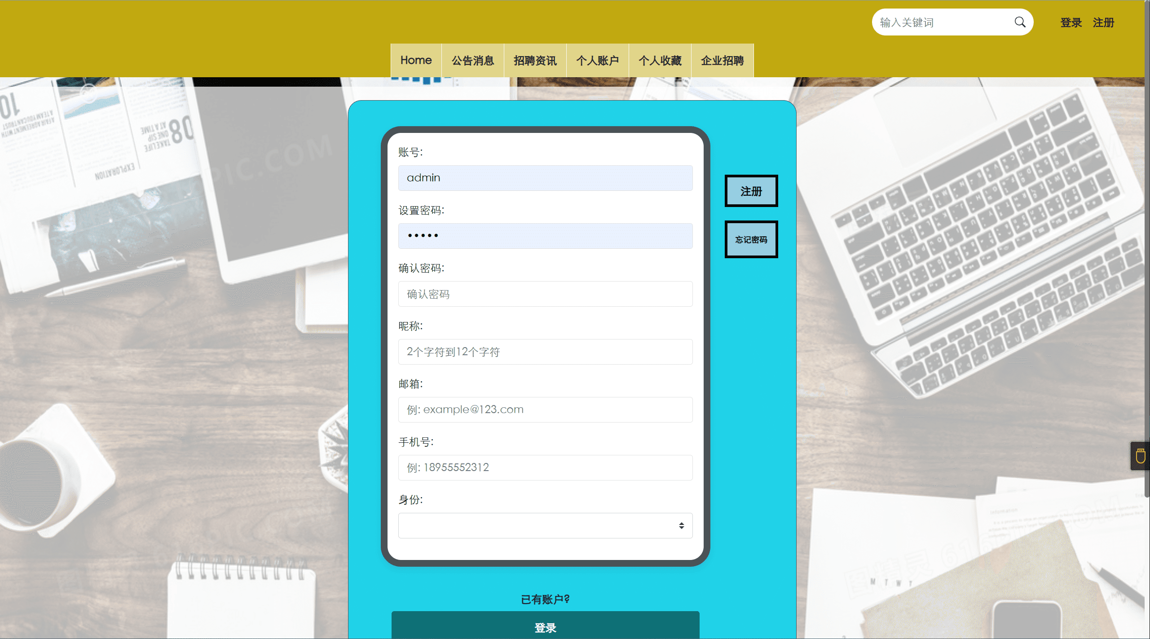This screenshot has width=1150, height=639.
Task: Focus the keyword search input field
Action: click(943, 22)
